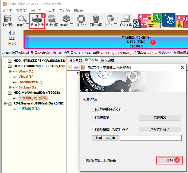Click the RD4 GeneralUSBFlashDisk disk icon

10,103
